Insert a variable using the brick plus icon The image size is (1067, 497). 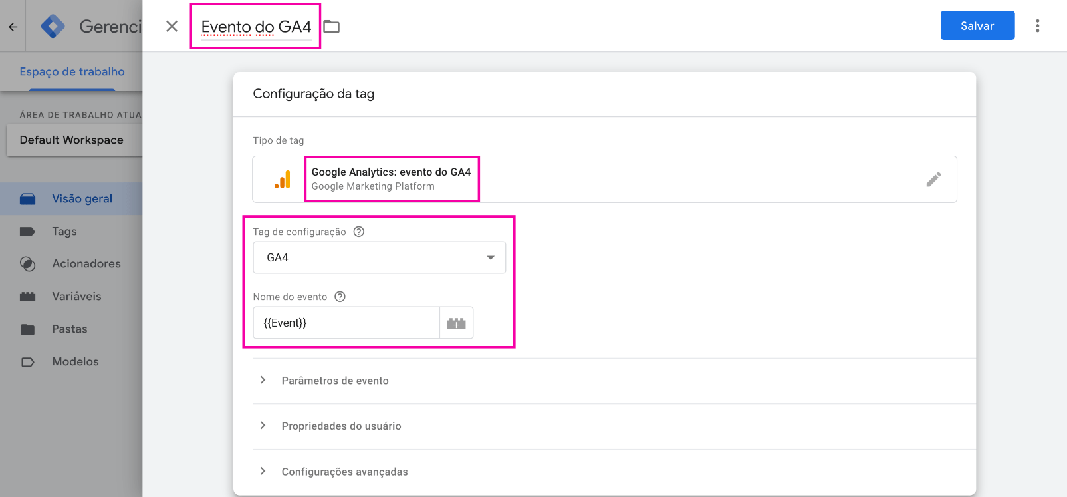[x=456, y=323]
